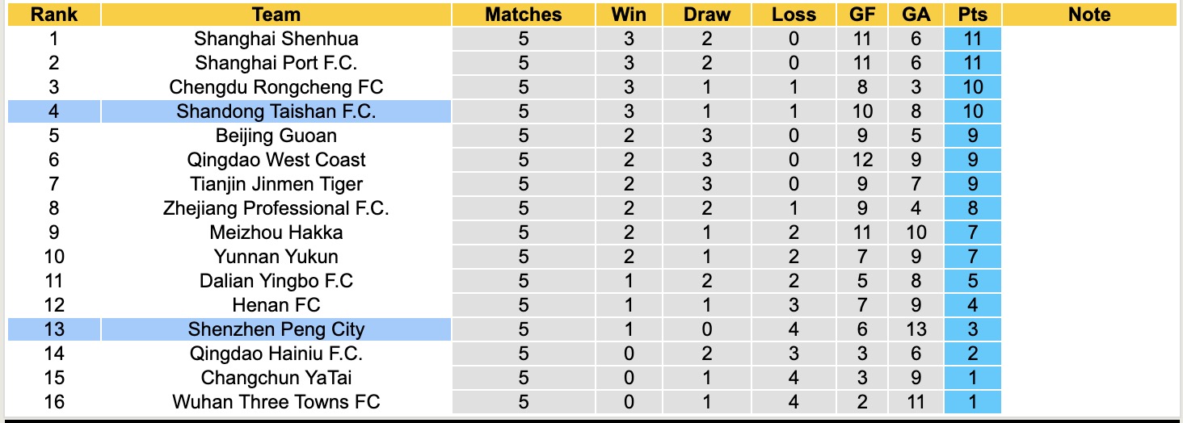Click the Pts column header

click(x=972, y=15)
